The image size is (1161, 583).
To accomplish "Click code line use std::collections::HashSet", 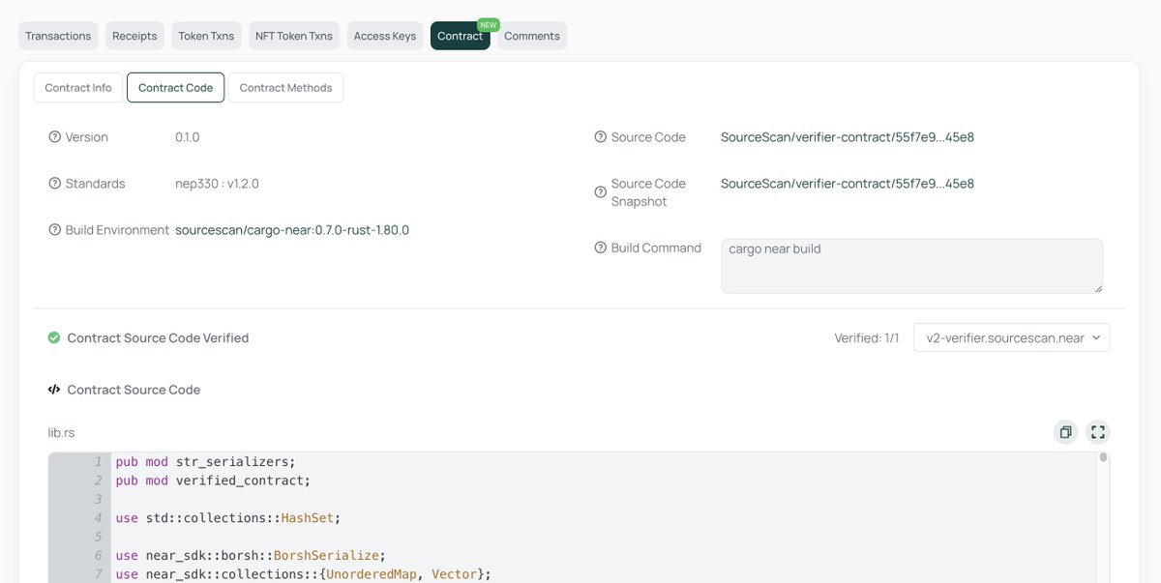I will [x=228, y=518].
